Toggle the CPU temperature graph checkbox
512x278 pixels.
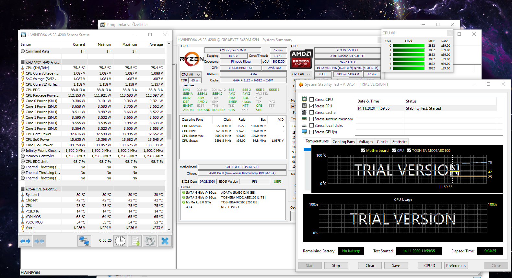pyautogui.click(x=394, y=151)
